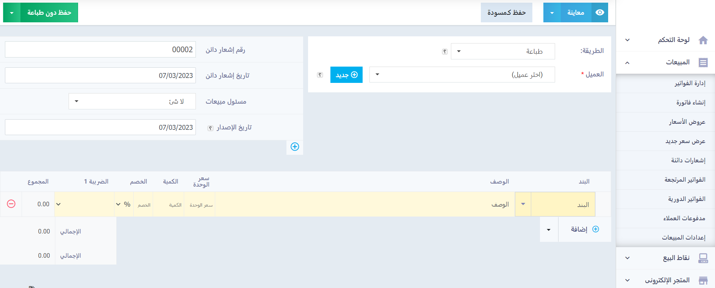The height and width of the screenshot is (288, 715).
Task: Click the red remove row icon
Action: tap(11, 204)
